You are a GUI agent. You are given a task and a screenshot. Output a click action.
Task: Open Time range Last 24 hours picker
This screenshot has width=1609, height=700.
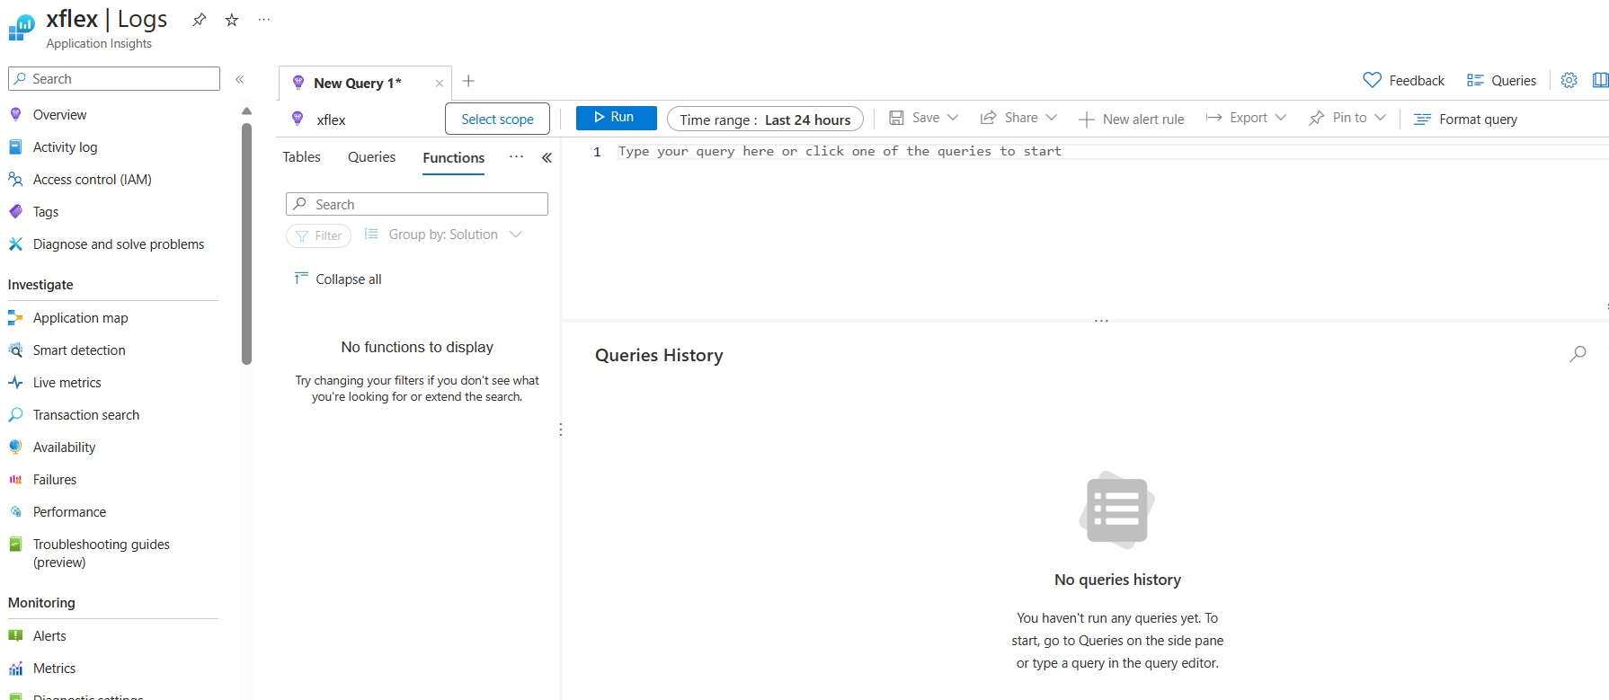(x=765, y=119)
